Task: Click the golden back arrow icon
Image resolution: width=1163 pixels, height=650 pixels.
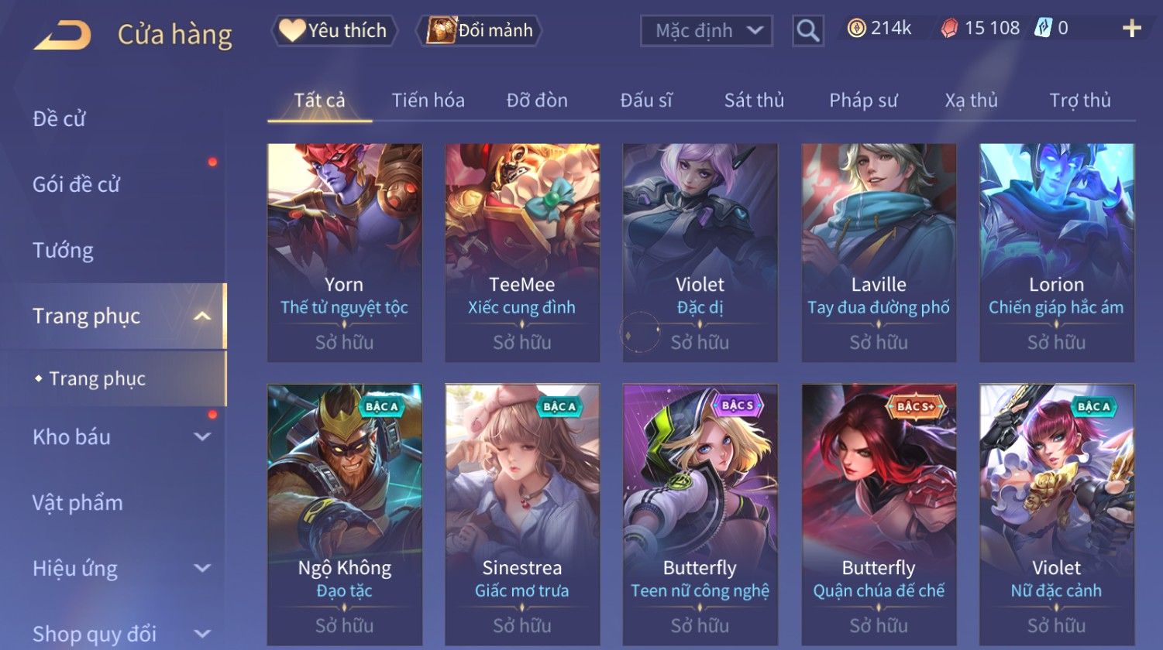Action: pos(62,36)
